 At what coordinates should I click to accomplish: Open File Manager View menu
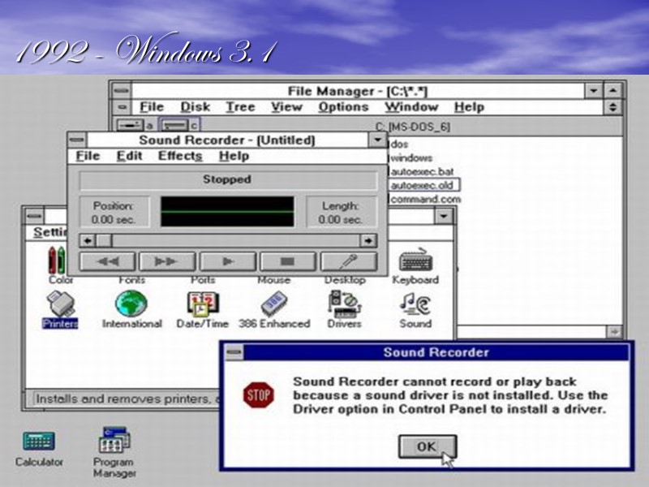pos(286,107)
